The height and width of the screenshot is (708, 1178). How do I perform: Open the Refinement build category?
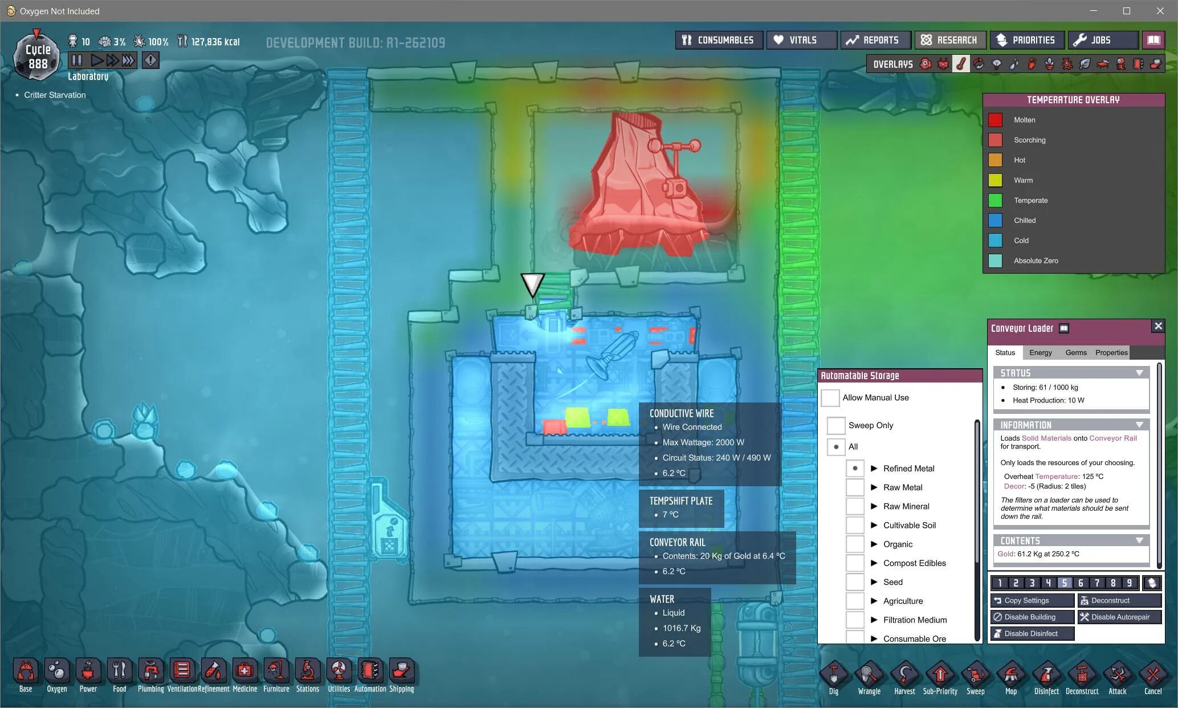click(214, 671)
